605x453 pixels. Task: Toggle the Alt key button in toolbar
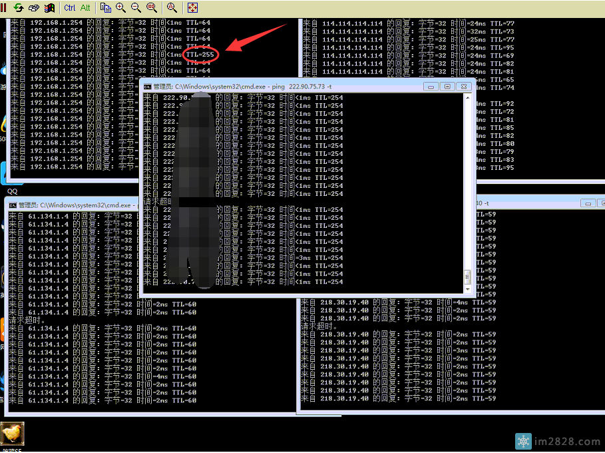[x=85, y=8]
